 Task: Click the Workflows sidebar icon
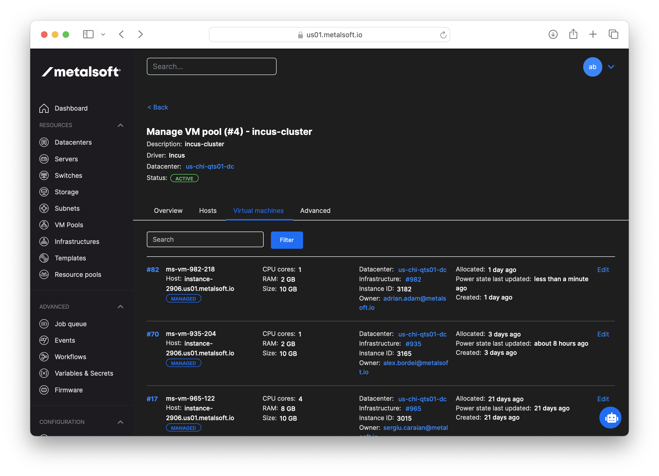[x=44, y=357]
